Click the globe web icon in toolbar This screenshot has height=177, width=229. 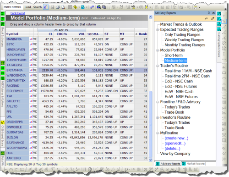(x=99, y=7)
